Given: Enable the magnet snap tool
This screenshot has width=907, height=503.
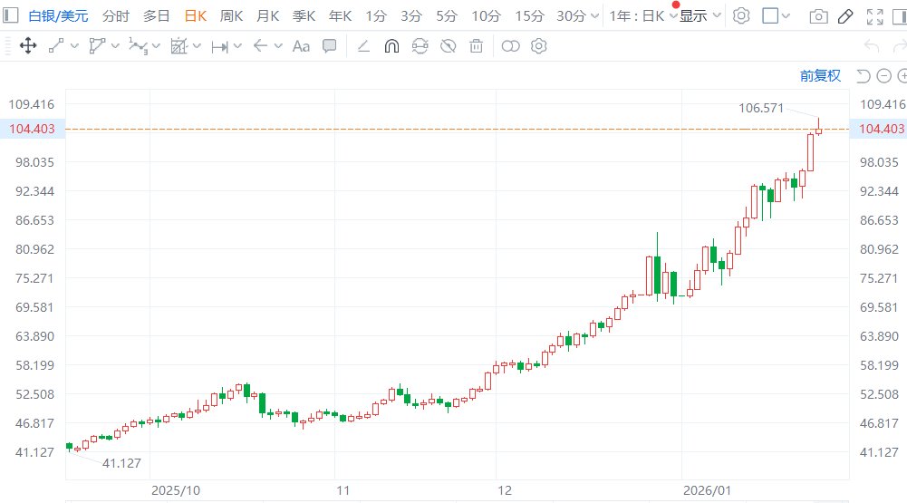Looking at the screenshot, I should pos(391,46).
